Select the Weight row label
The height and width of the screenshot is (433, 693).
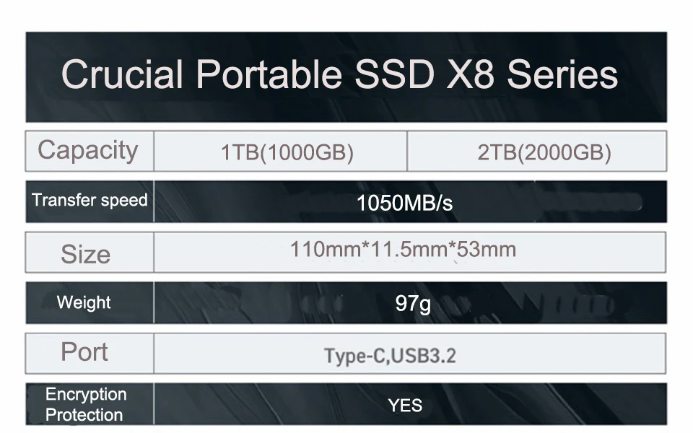(x=84, y=302)
